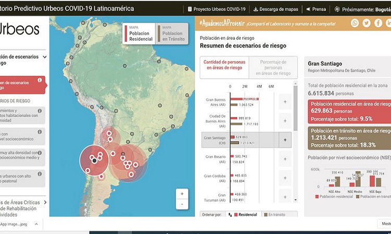391x234 pixels.
Task: Share via Facebook icon
Action: (378, 23)
